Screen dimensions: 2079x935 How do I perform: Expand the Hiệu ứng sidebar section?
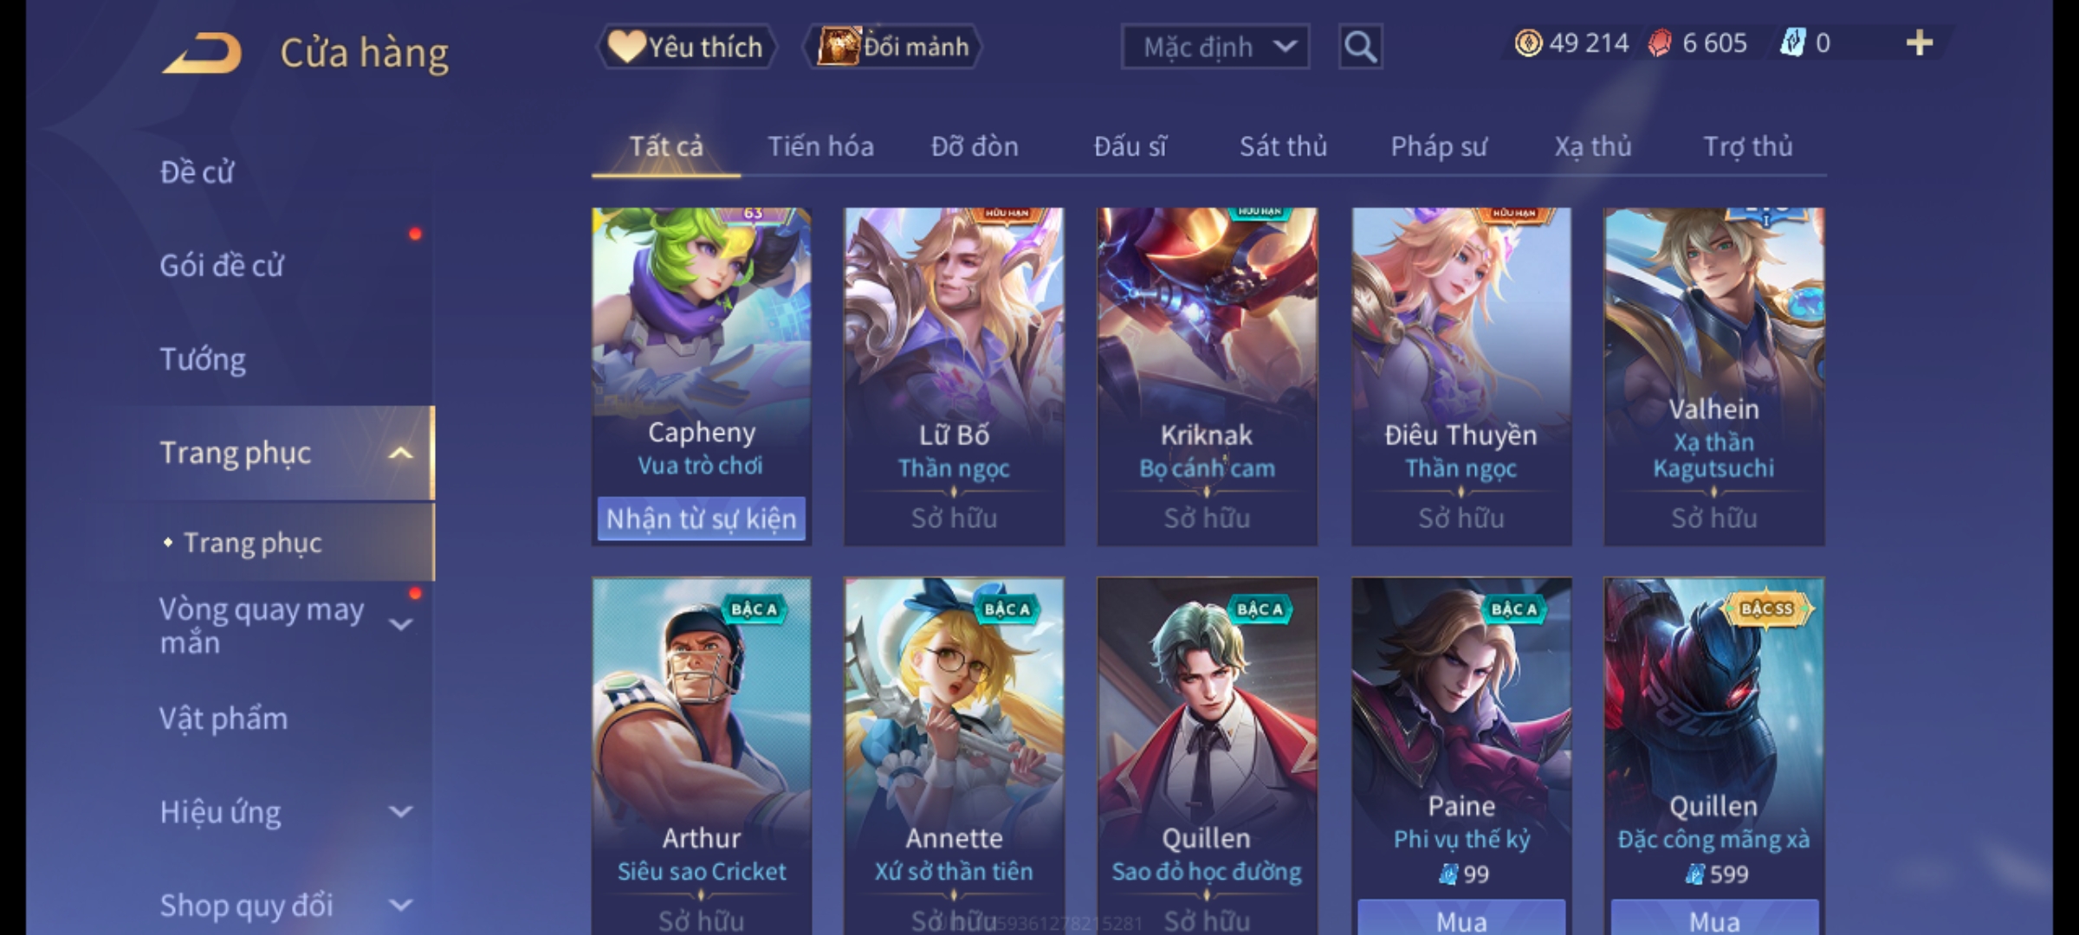(x=401, y=812)
